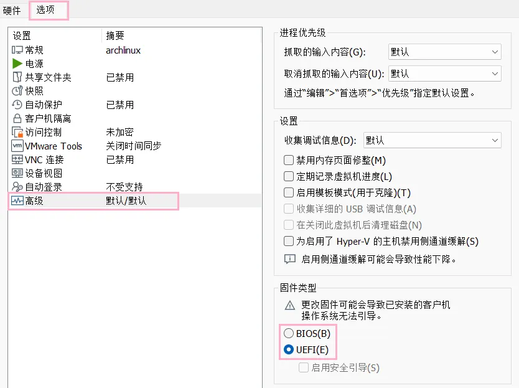Select the VNC 连接 settings row
519x388 pixels.
tap(134, 159)
